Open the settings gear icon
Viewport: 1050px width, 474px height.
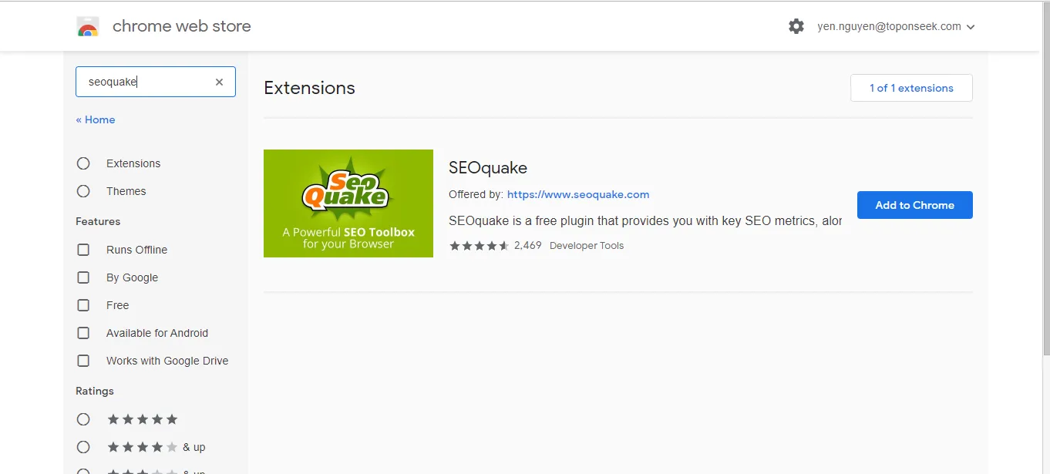coord(796,26)
